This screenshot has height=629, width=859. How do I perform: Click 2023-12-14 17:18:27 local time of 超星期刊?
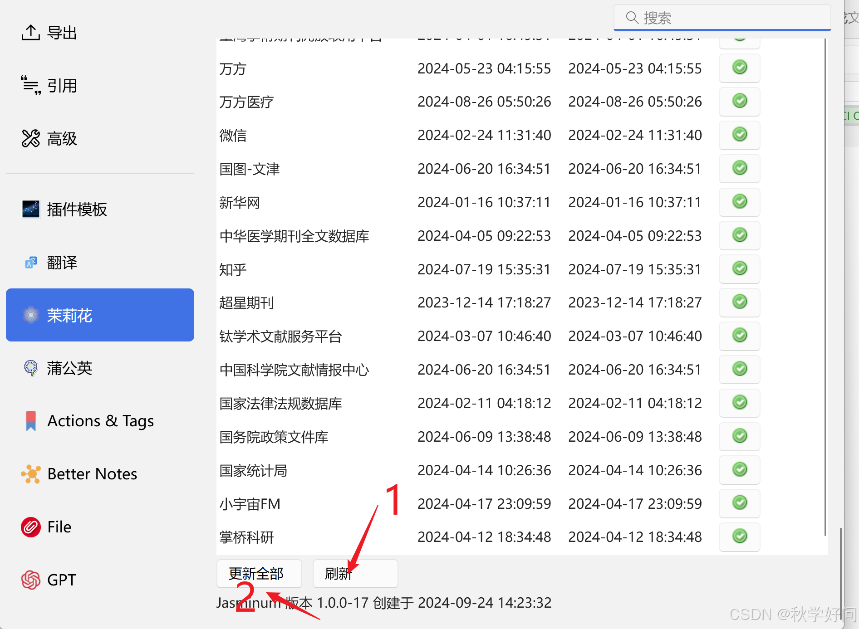tap(635, 302)
